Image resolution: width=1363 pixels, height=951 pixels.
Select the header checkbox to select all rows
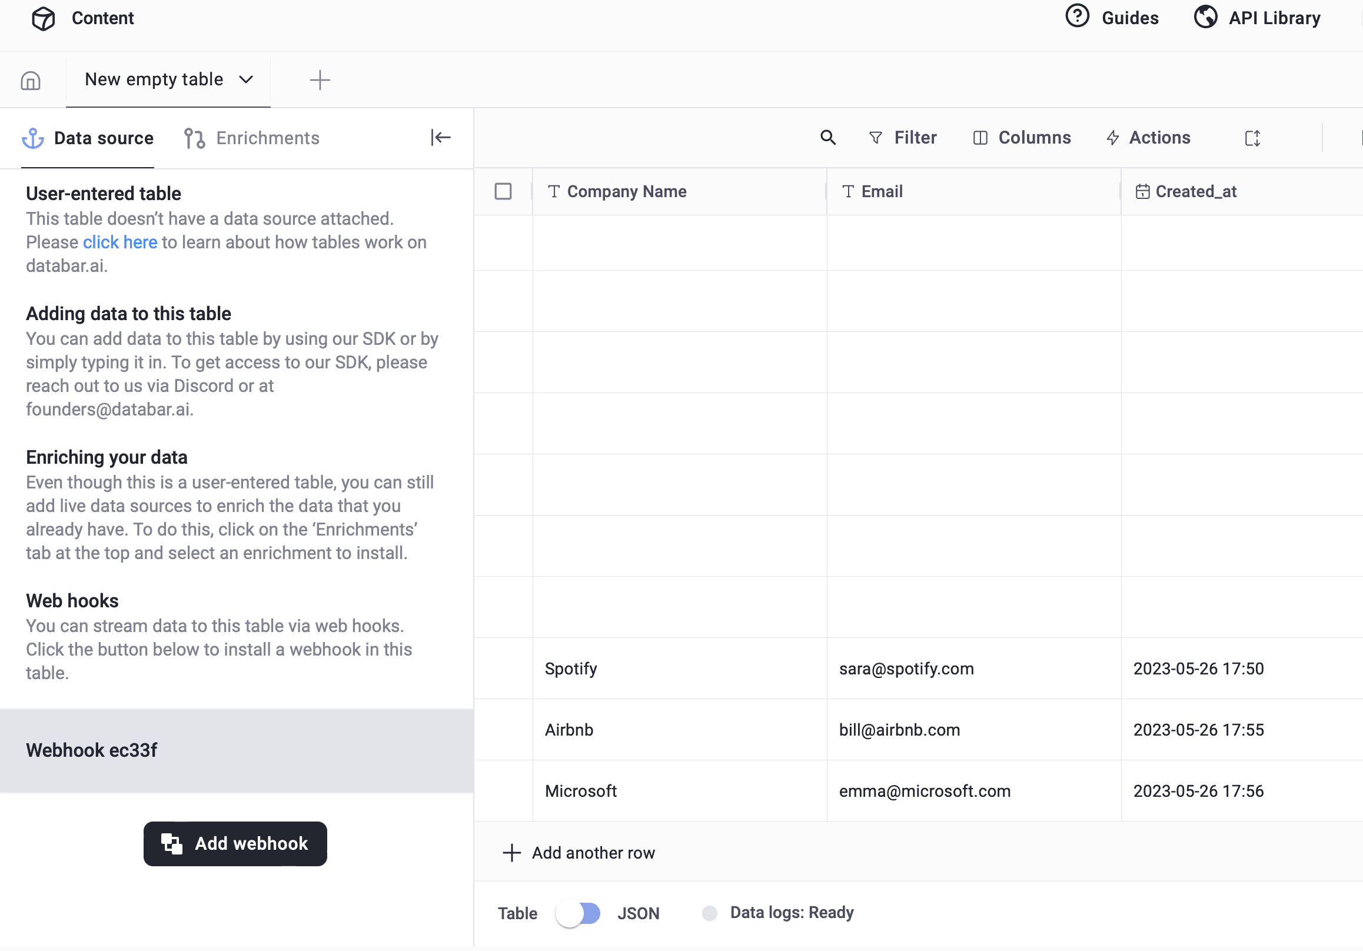click(503, 191)
